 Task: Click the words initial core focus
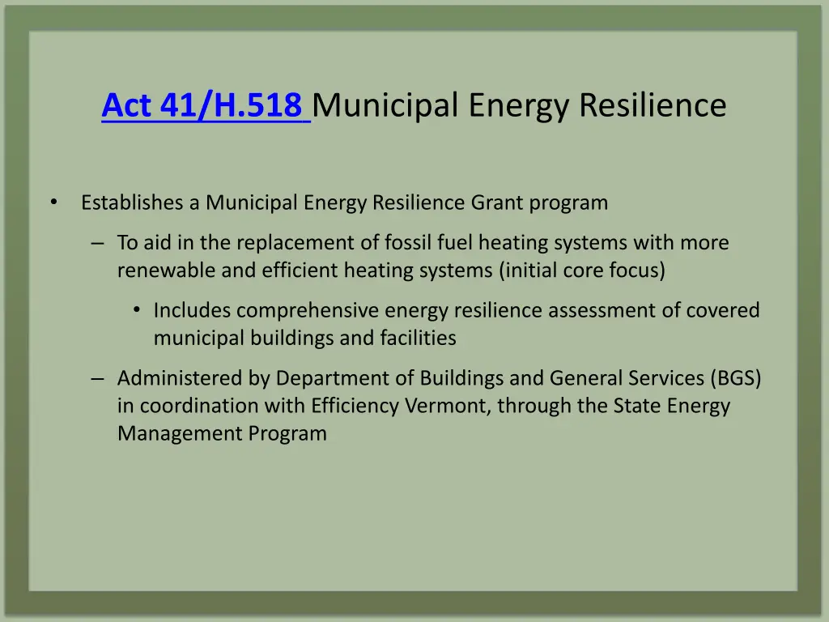[584, 271]
